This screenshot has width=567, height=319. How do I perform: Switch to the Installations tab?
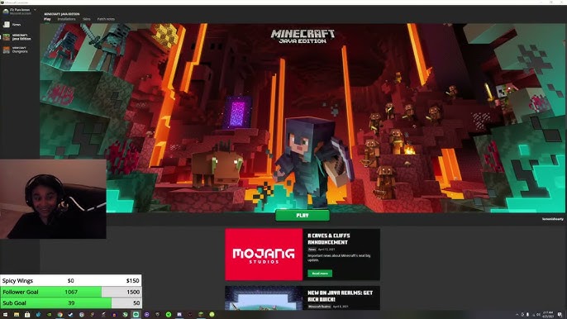tap(66, 19)
